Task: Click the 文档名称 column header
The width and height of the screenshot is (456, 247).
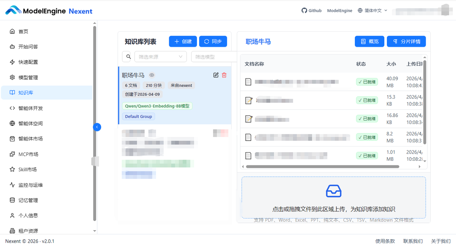Action: pos(254,64)
